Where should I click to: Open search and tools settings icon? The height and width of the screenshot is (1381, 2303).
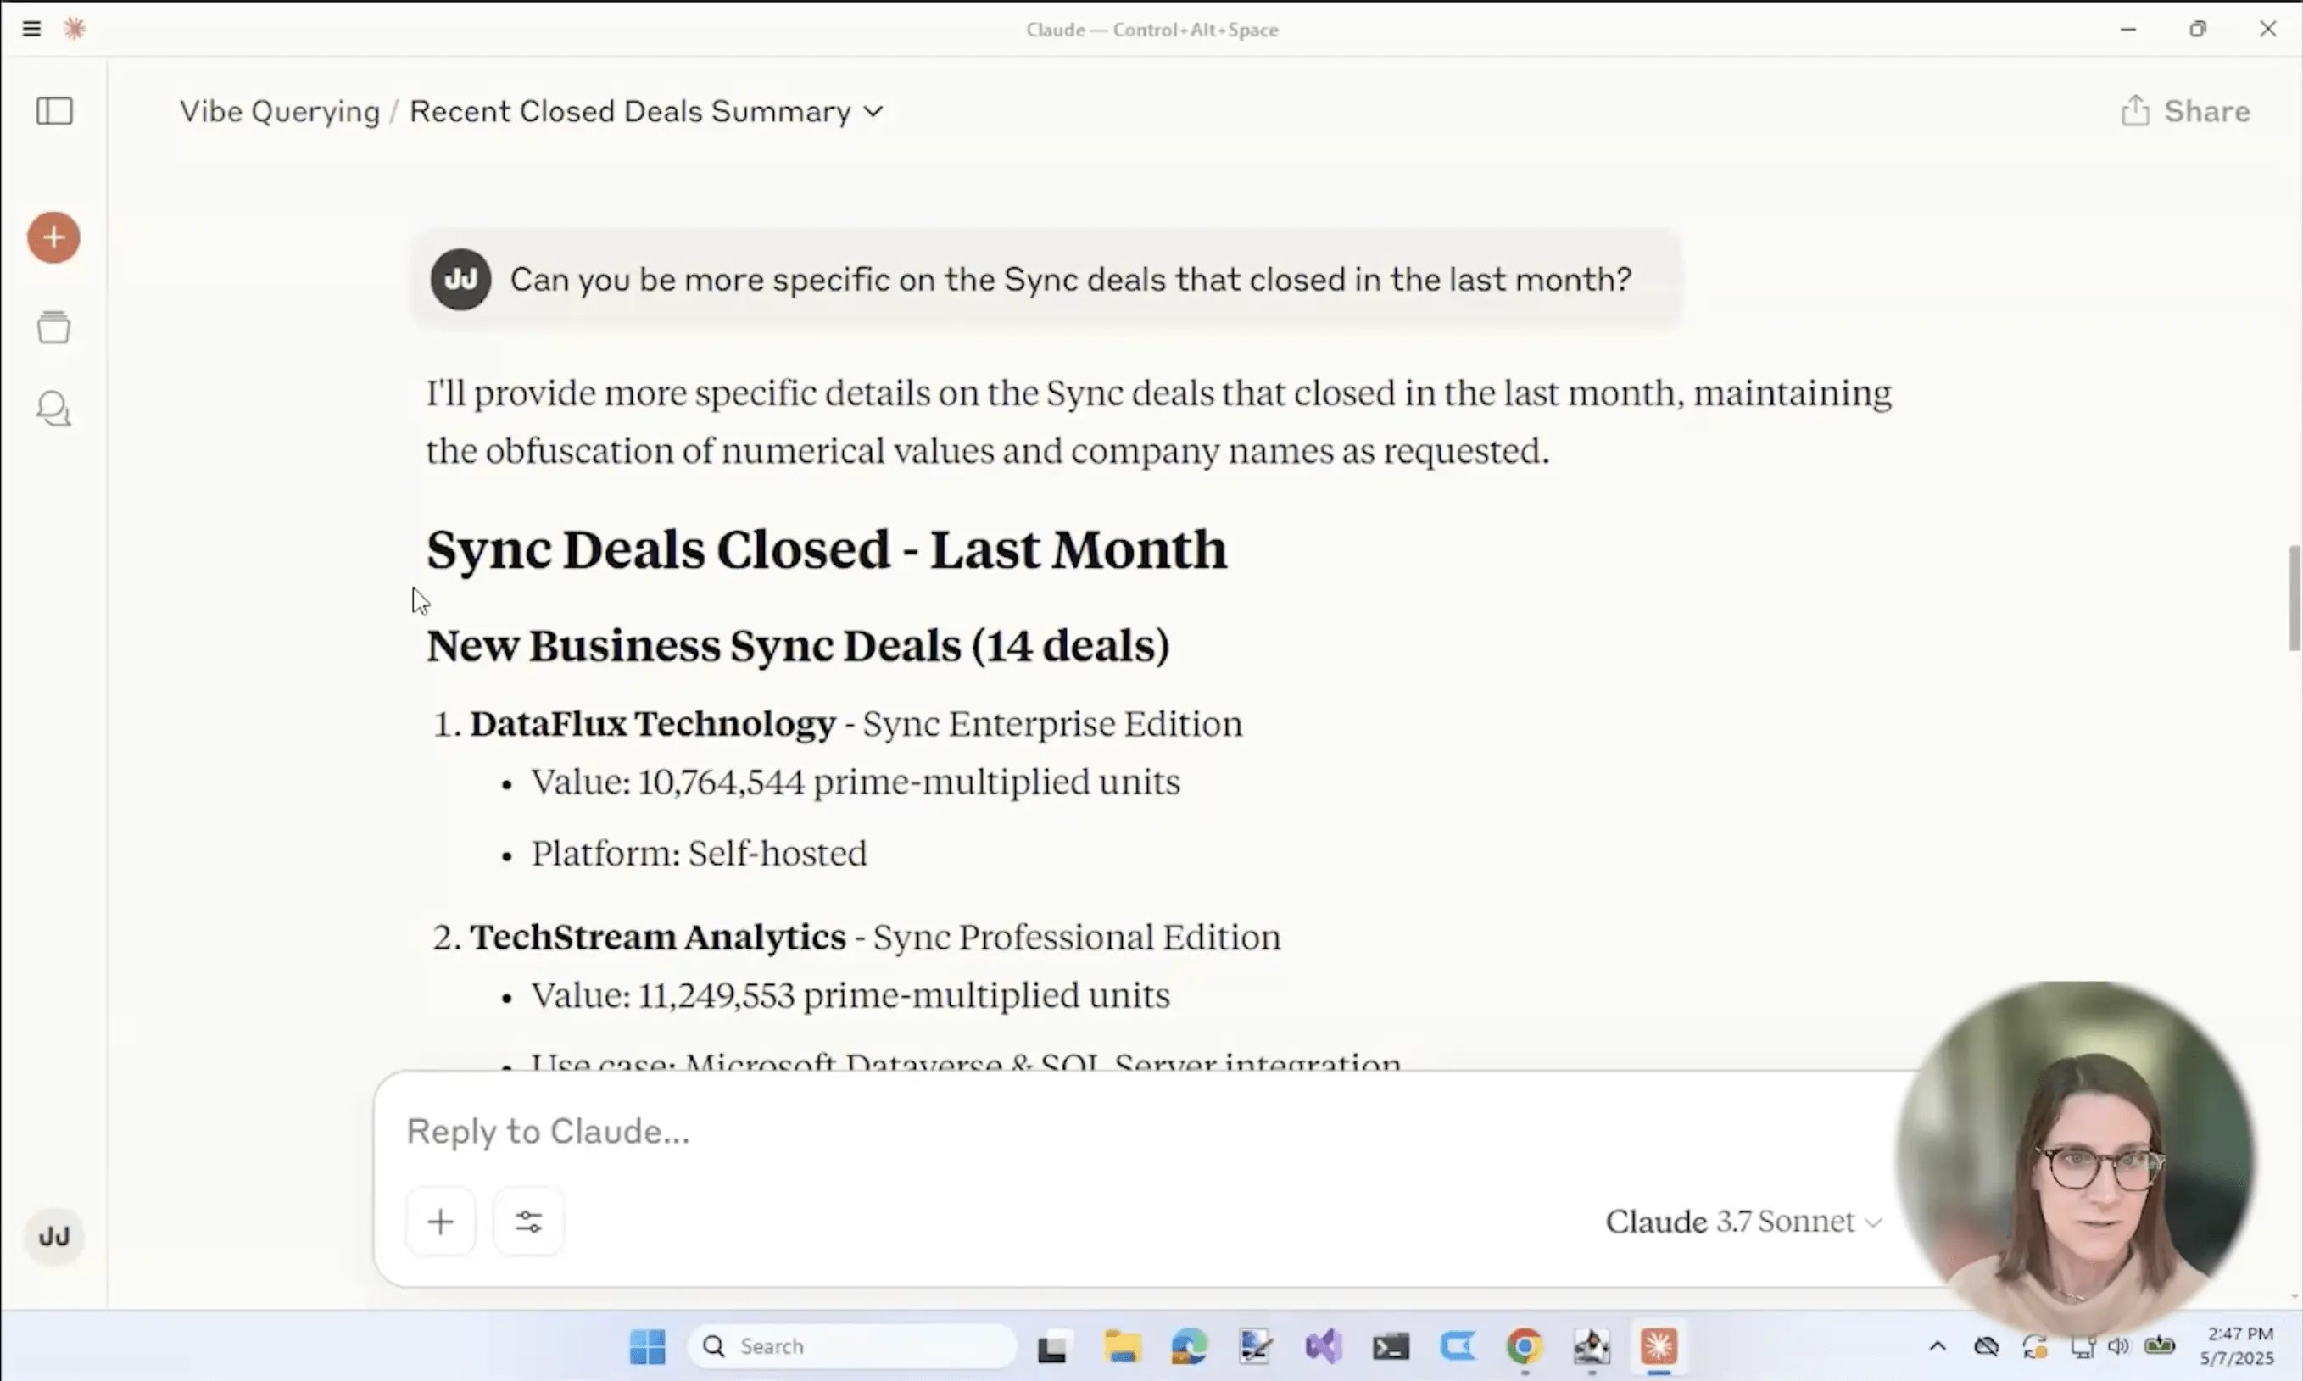click(528, 1221)
